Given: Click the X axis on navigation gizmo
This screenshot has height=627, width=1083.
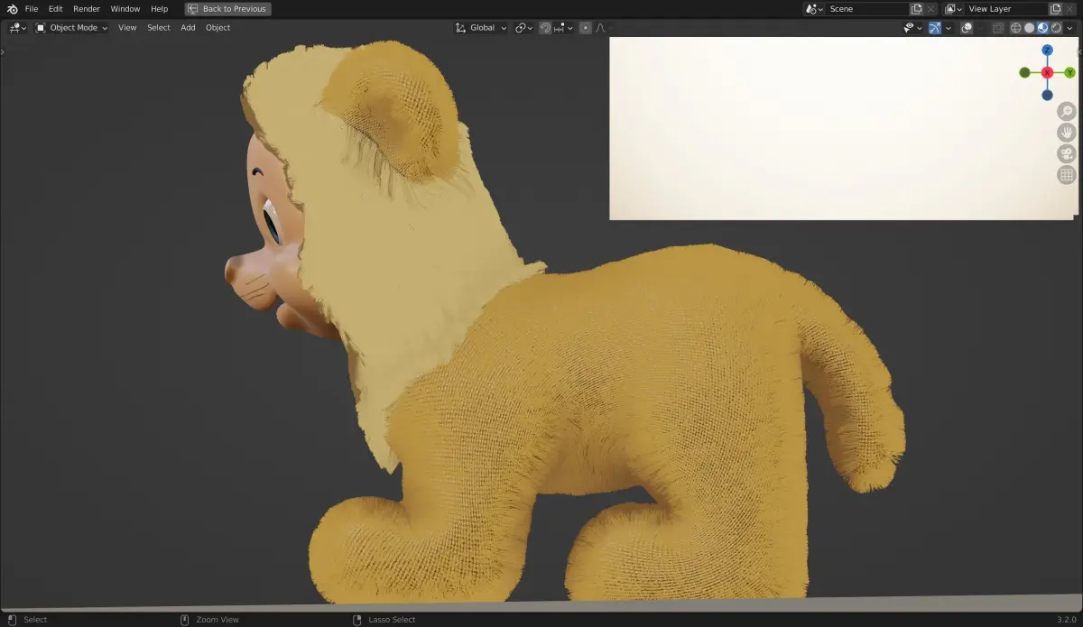Looking at the screenshot, I should point(1047,72).
